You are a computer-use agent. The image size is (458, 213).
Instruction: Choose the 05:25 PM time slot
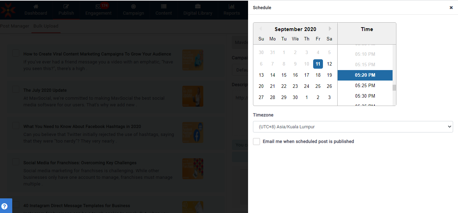coord(365,85)
